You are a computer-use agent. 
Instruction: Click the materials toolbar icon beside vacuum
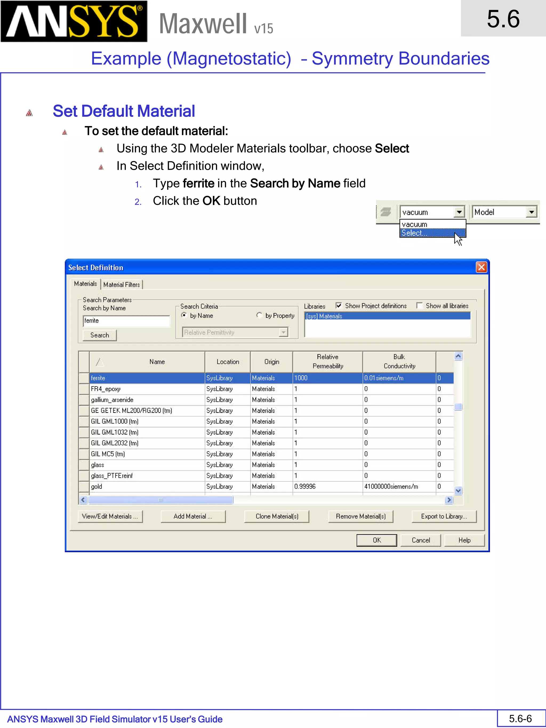[x=386, y=212]
